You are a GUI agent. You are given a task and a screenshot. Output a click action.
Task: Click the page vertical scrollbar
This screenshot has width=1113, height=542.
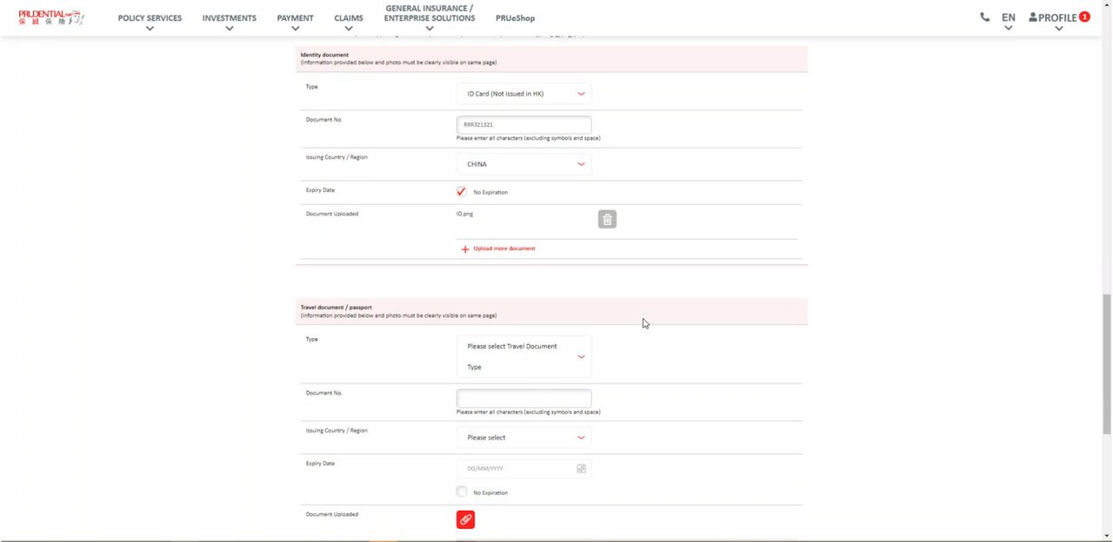click(1106, 363)
